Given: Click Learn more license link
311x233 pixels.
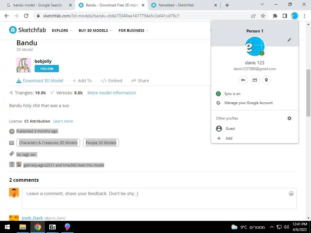Looking at the screenshot, I should [x=63, y=121].
